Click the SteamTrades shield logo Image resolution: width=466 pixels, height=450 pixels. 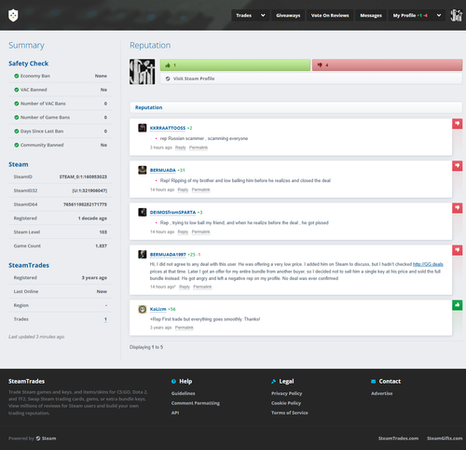click(x=13, y=15)
